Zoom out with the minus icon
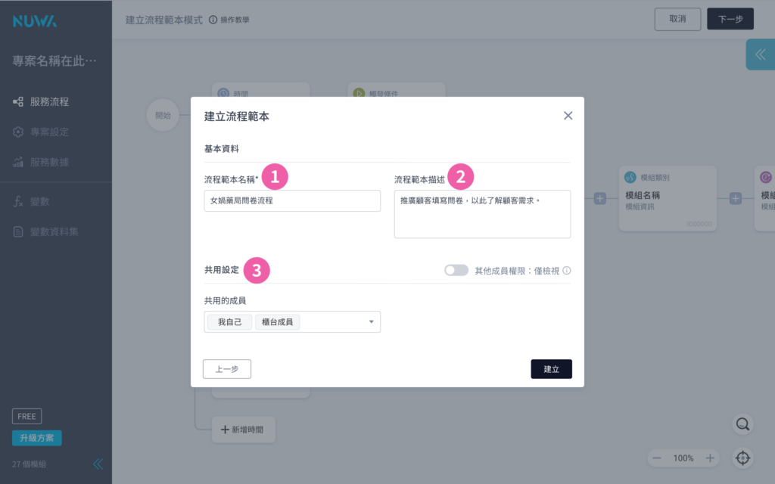The image size is (775, 484). (657, 458)
